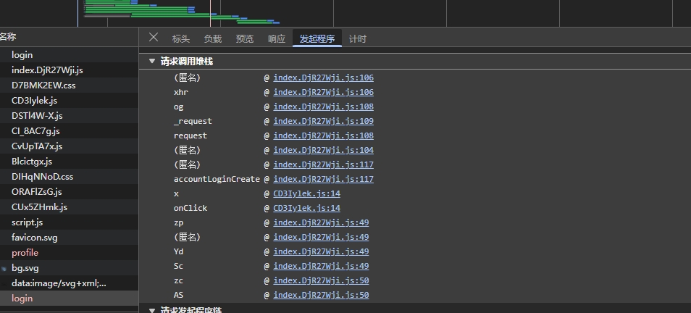691x313 pixels.
Task: Select the CUx5ZHmk.js request
Action: point(70,207)
